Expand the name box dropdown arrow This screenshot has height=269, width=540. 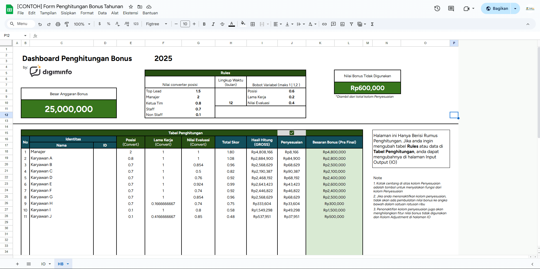pyautogui.click(x=25, y=36)
